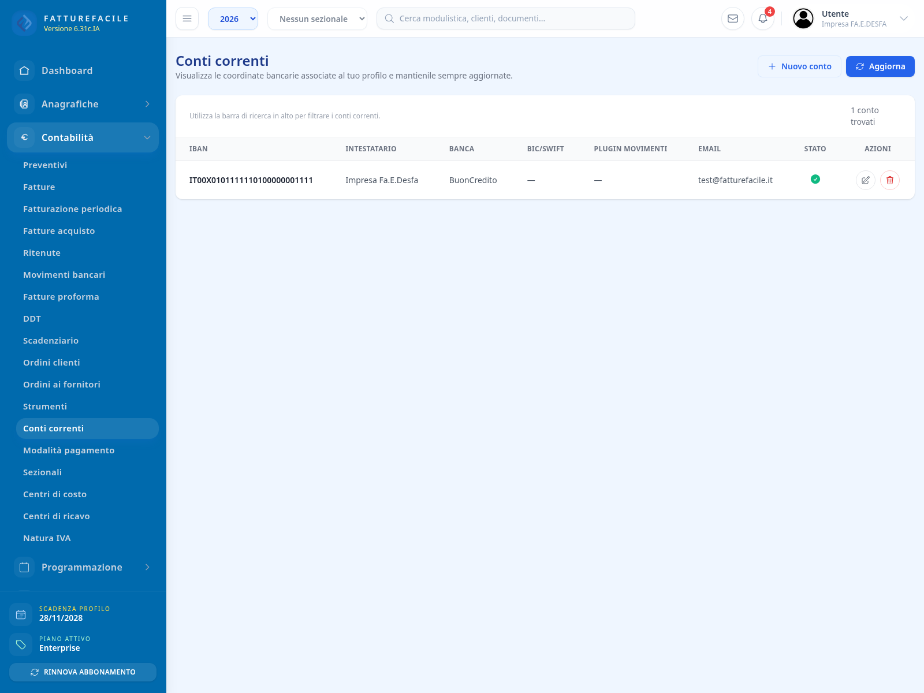
Task: Click the BIC/SWIFT column header
Action: coord(546,149)
